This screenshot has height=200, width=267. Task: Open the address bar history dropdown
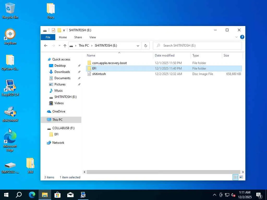[138, 46]
